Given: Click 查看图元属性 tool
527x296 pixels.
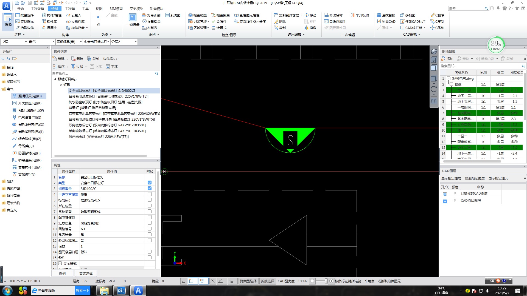Looking at the screenshot, I should pos(247,15).
